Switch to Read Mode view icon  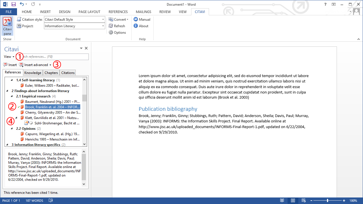click(x=282, y=201)
